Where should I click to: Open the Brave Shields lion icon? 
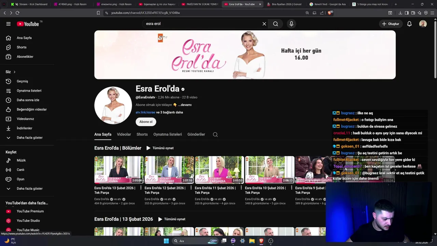pyautogui.click(x=330, y=13)
